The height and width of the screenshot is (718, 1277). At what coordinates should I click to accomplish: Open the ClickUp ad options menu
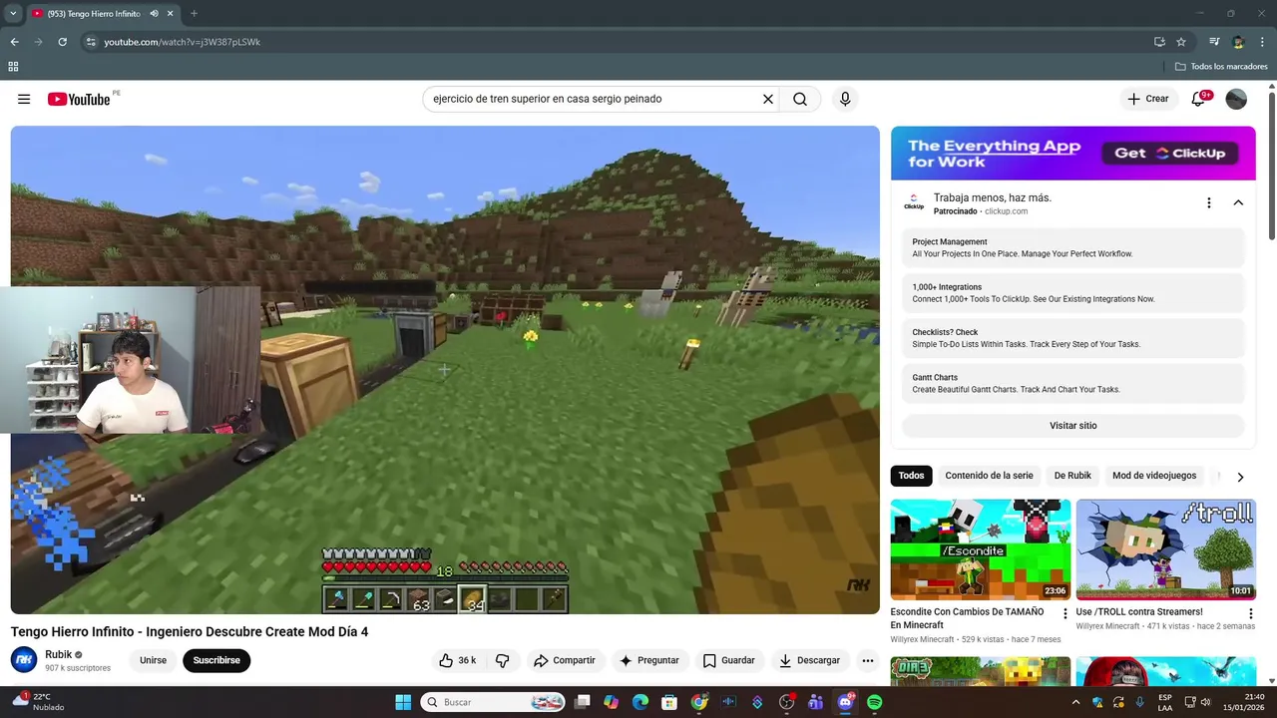click(x=1209, y=202)
